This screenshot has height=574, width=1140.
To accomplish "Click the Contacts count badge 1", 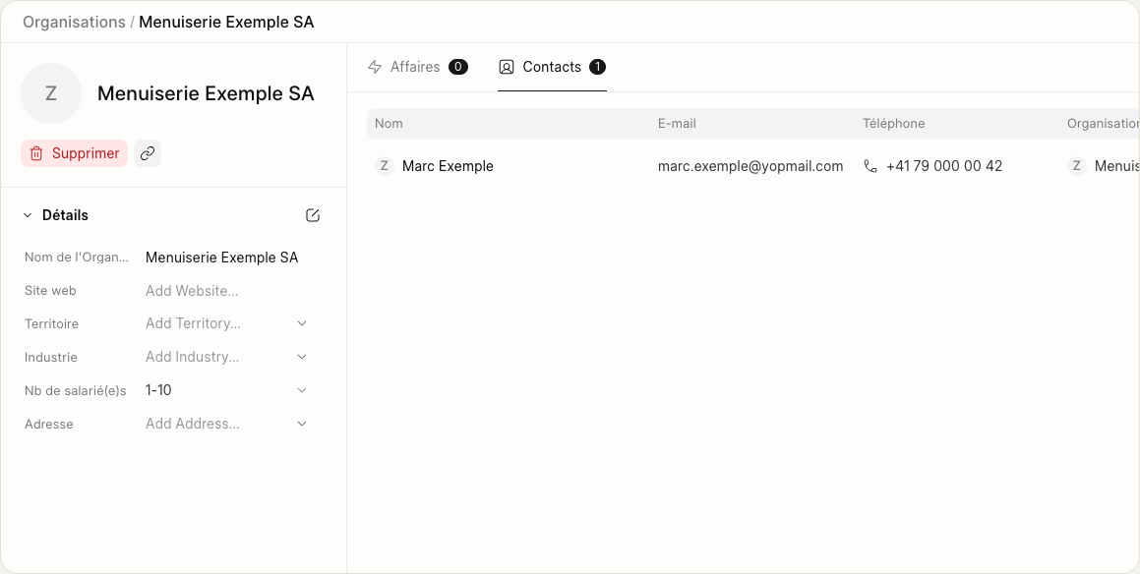I will pos(597,67).
